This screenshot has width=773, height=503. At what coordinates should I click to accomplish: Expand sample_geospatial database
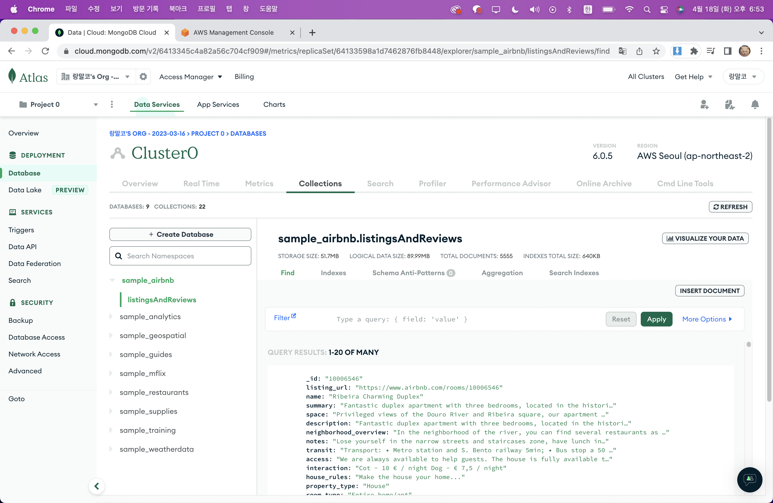[x=111, y=335]
